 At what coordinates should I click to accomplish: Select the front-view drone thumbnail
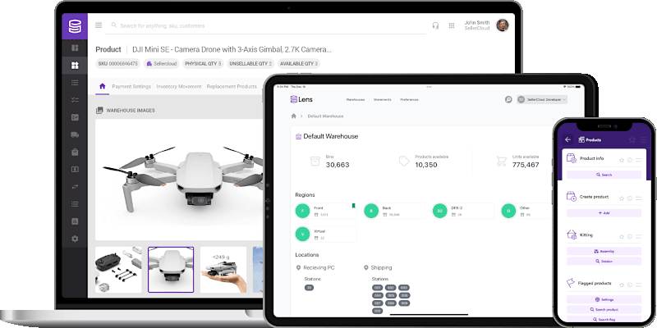click(171, 270)
